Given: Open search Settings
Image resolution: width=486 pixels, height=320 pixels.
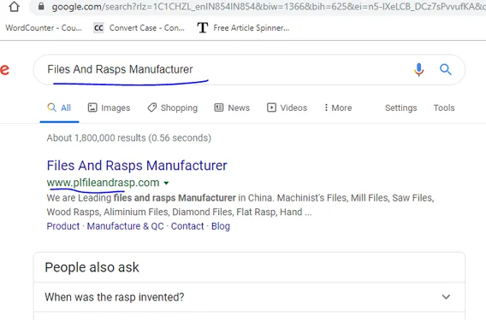Looking at the screenshot, I should 400,108.
